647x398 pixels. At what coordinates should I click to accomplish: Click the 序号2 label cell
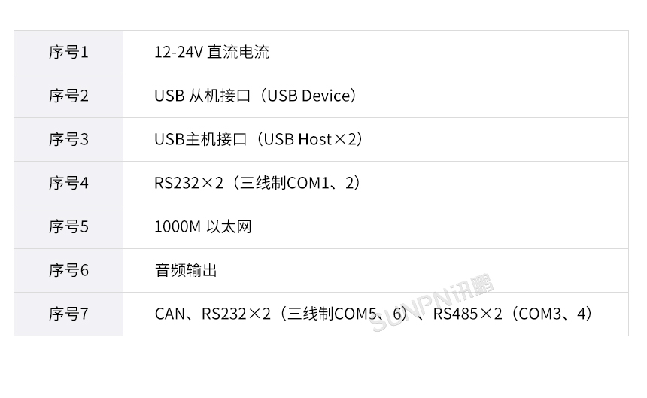pyautogui.click(x=68, y=96)
